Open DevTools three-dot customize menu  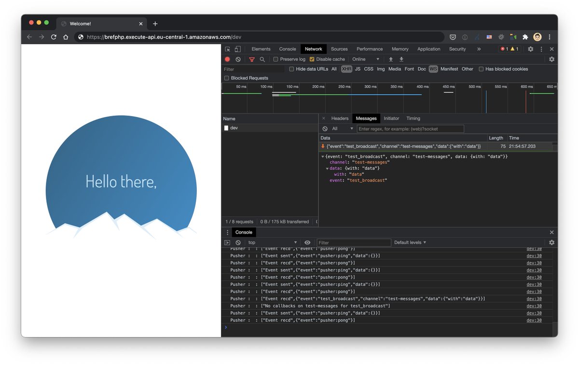pyautogui.click(x=541, y=49)
